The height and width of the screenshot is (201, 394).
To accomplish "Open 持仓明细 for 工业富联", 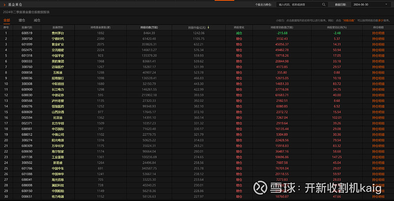I will coord(378,157).
